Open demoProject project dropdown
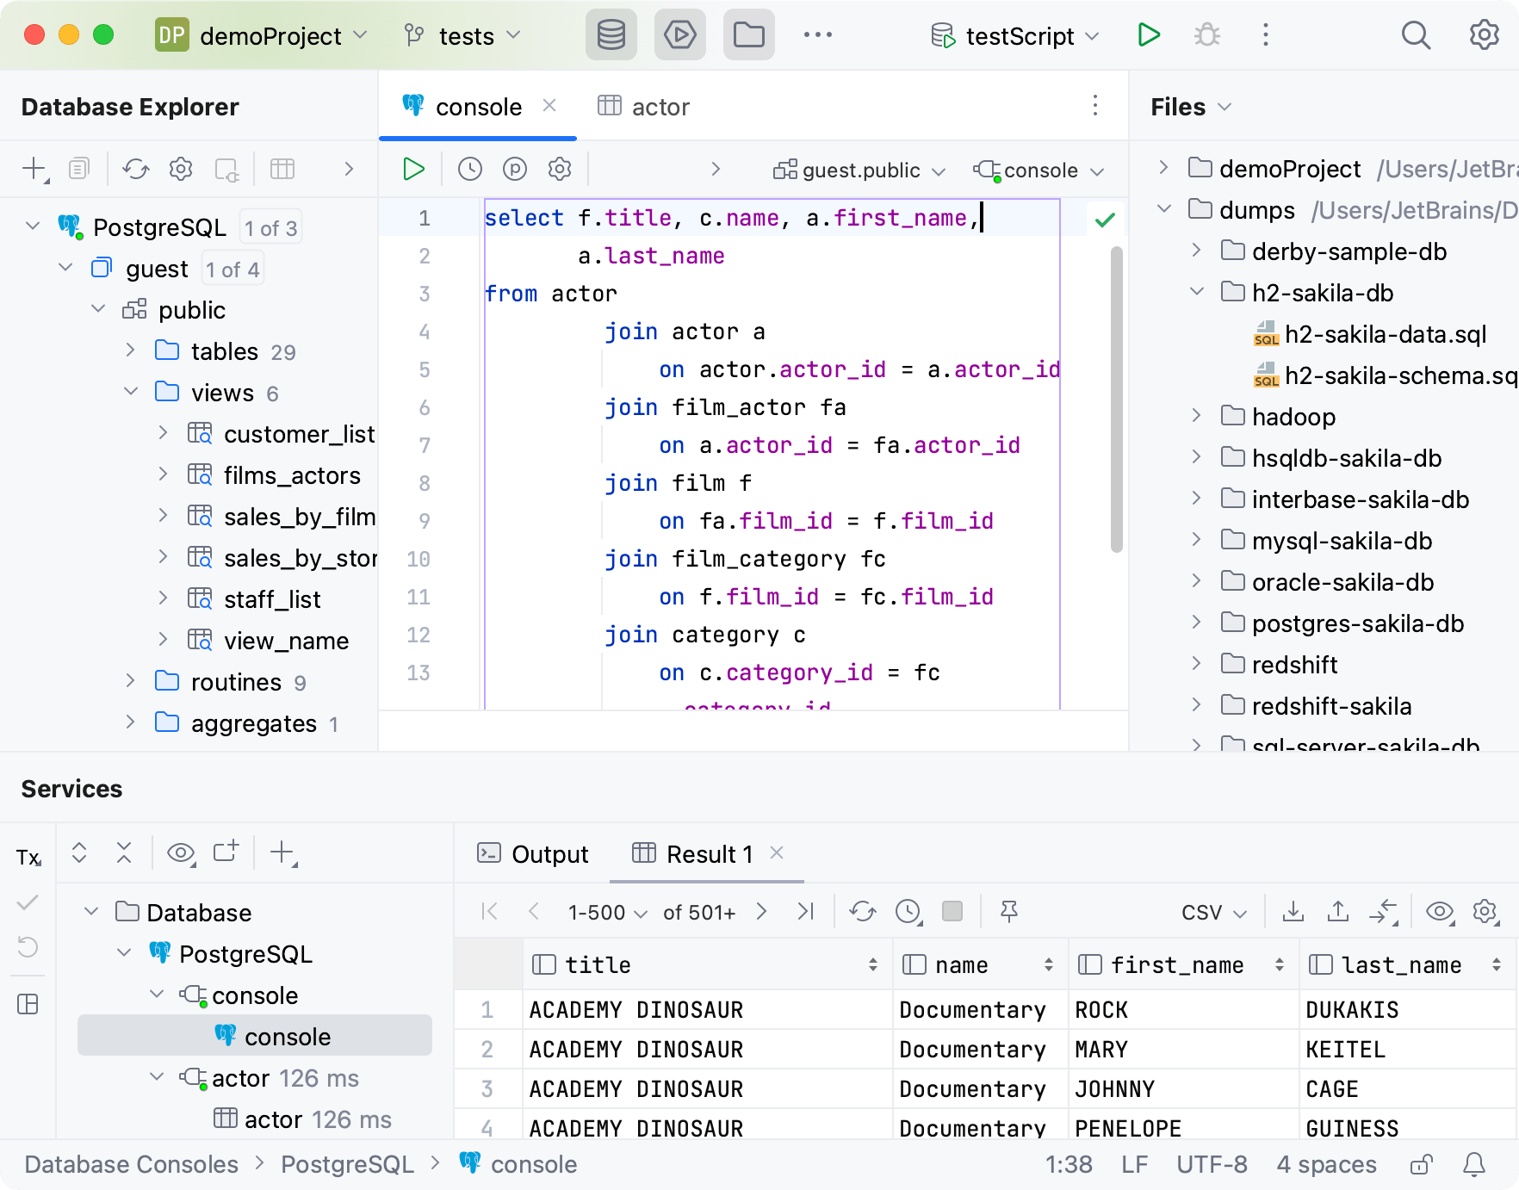 262,35
